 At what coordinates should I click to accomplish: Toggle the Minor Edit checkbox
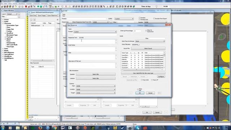(138, 90)
